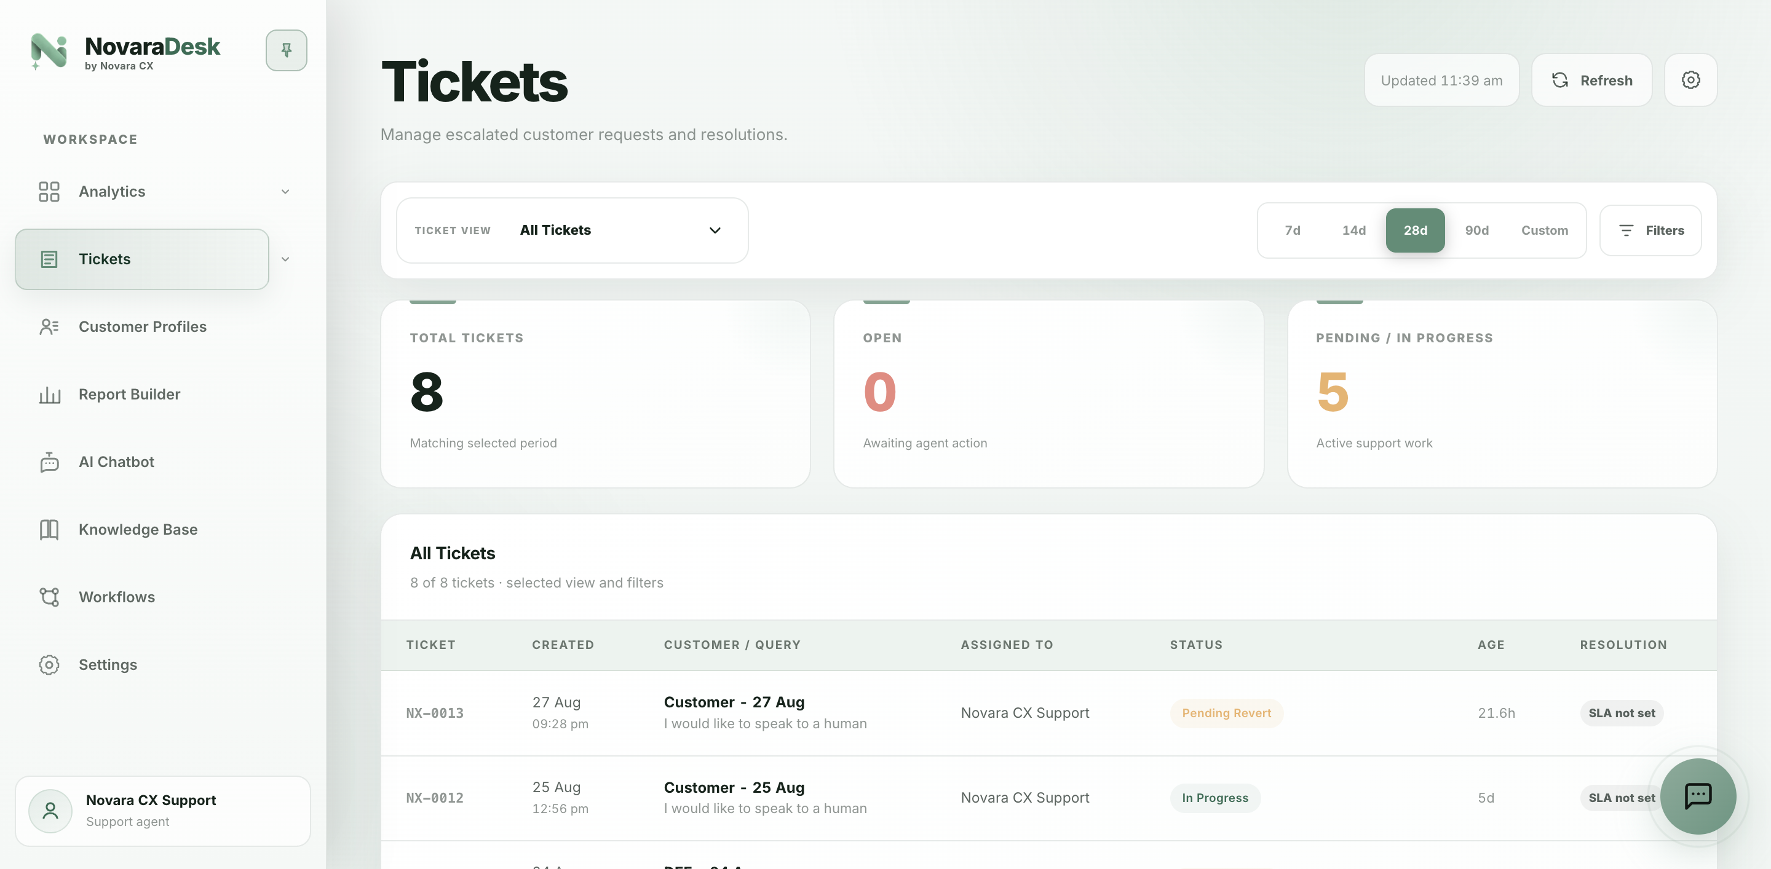Viewport: 1771px width, 869px height.
Task: Click the NovaraDesk logo icon
Action: [x=49, y=51]
